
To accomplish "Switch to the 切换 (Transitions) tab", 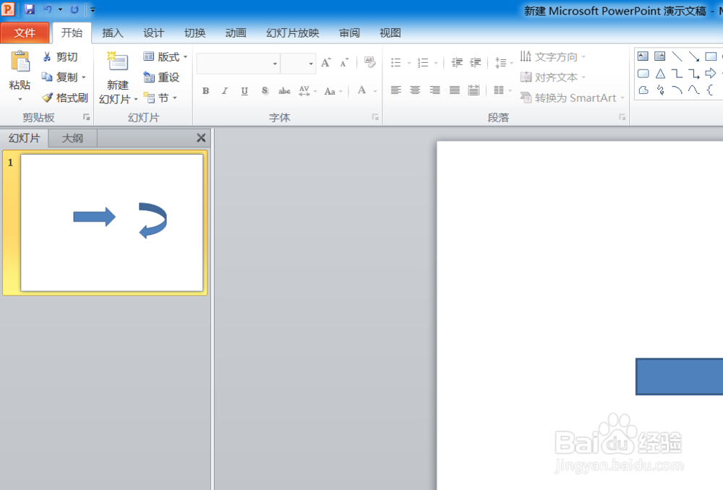I will (194, 33).
